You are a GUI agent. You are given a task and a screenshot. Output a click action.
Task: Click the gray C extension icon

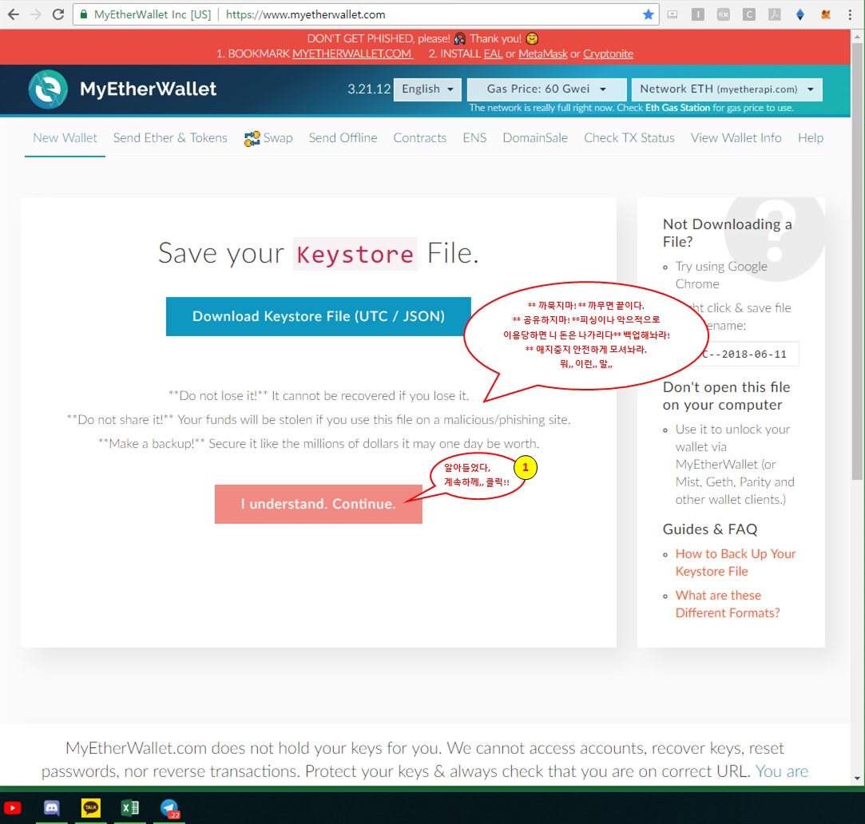click(x=748, y=15)
